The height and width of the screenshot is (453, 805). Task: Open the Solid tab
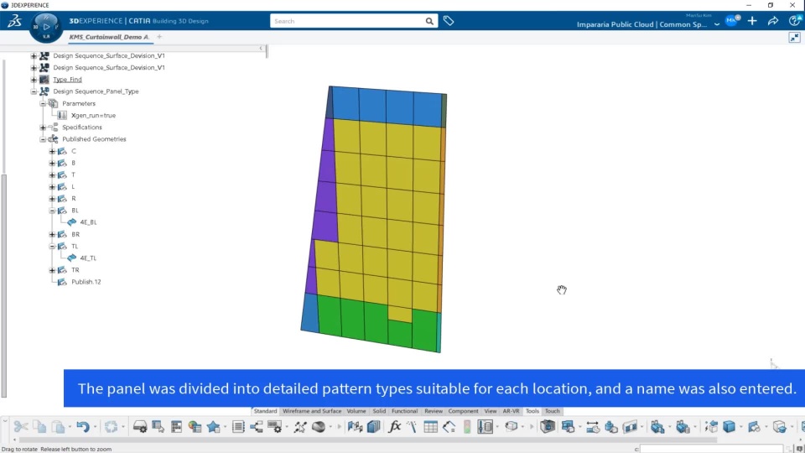coord(379,411)
